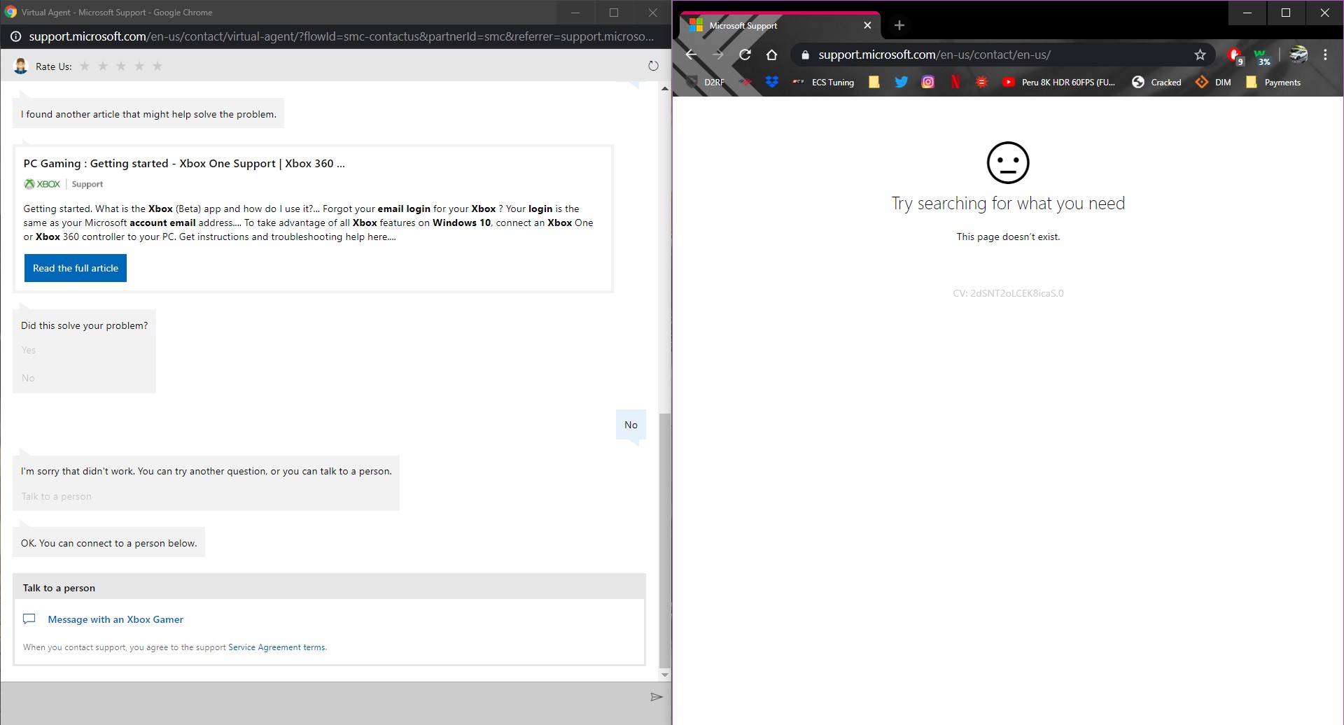Image resolution: width=1344 pixels, height=725 pixels.
Task: Open the ECS Tuning bookmark
Action: pos(824,82)
